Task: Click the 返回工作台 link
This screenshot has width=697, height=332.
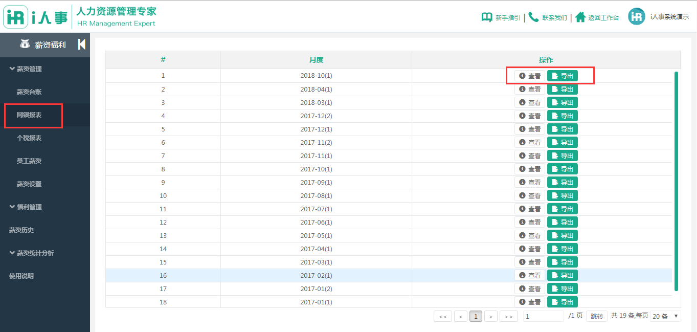Action: [603, 18]
